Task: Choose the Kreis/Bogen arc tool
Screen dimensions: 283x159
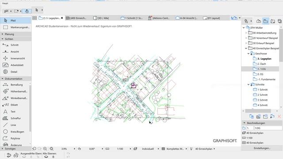Action: point(15,132)
